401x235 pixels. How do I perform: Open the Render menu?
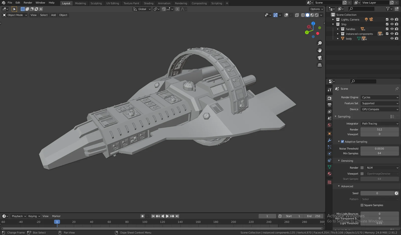(x=28, y=3)
